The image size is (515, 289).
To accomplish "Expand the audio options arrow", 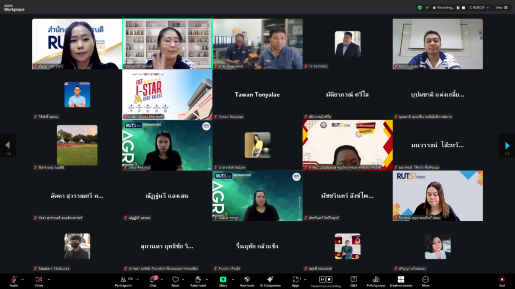I will coord(22,279).
